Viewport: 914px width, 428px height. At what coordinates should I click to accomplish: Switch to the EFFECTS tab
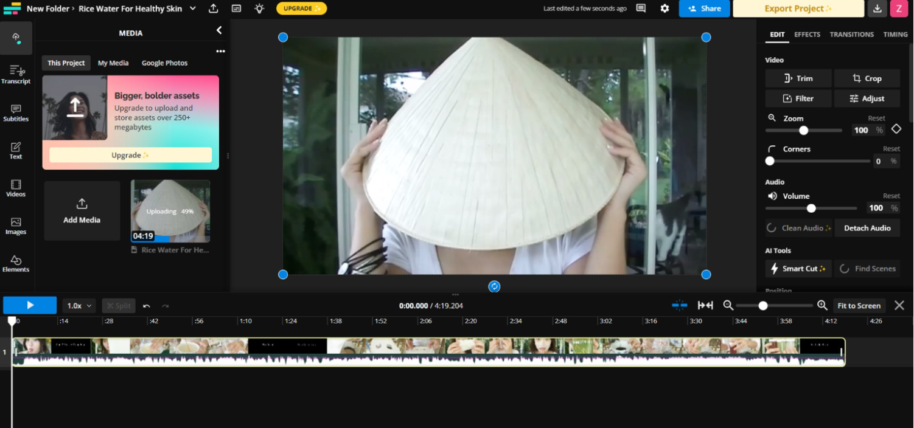pos(808,35)
